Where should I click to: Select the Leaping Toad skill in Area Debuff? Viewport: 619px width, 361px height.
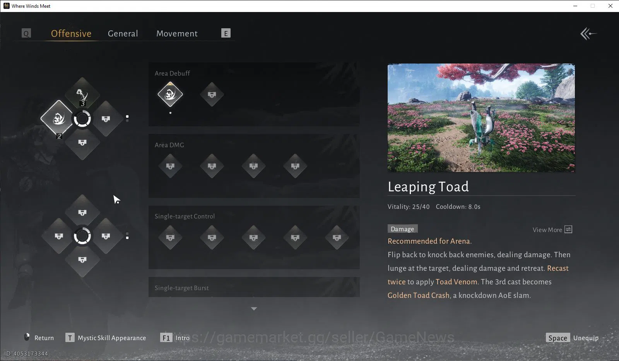pyautogui.click(x=170, y=94)
